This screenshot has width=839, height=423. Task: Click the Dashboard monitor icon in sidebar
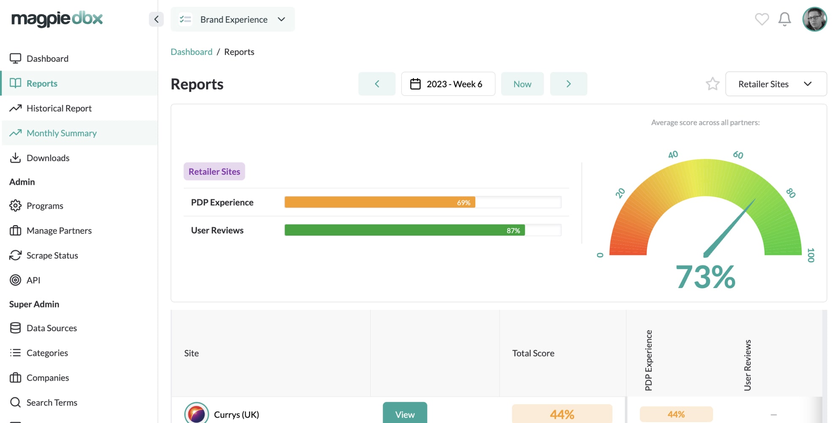[15, 58]
